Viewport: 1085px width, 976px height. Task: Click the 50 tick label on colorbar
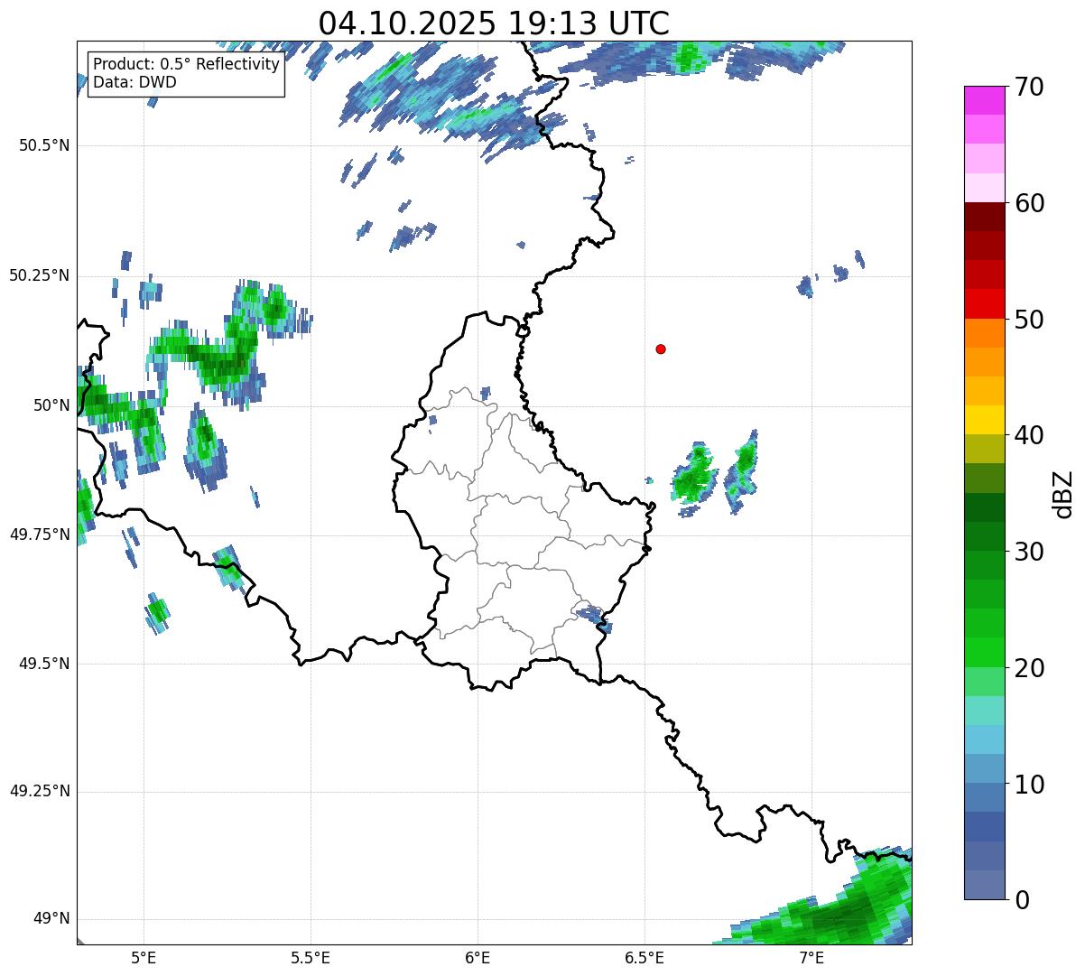coord(1028,320)
